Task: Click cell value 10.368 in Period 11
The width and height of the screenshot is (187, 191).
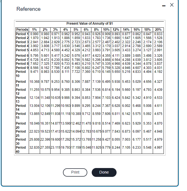Action: click(x=35, y=81)
